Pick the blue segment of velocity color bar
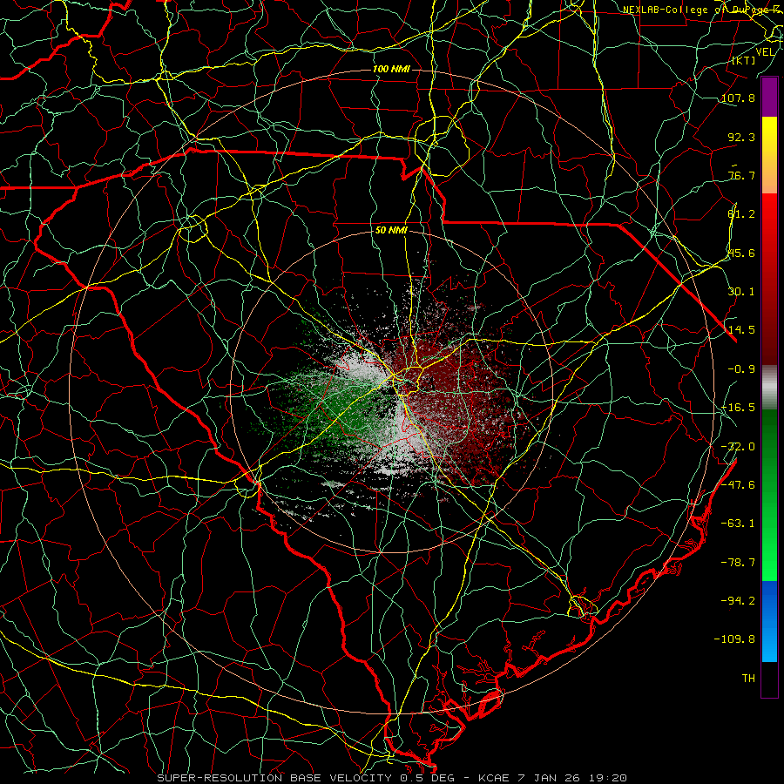 (769, 621)
